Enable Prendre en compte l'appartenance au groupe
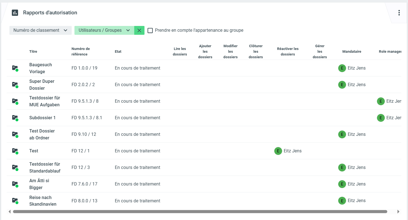The height and width of the screenshot is (220, 408). (x=150, y=30)
